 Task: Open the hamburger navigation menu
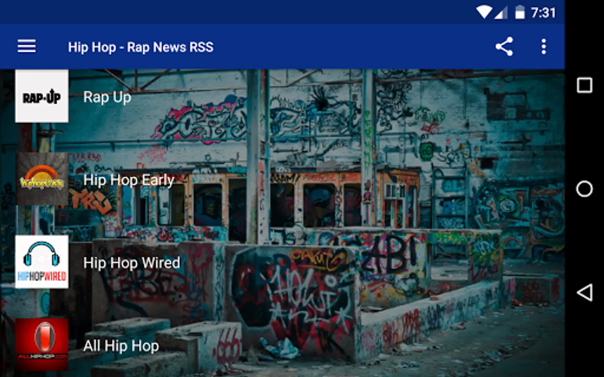(x=26, y=46)
